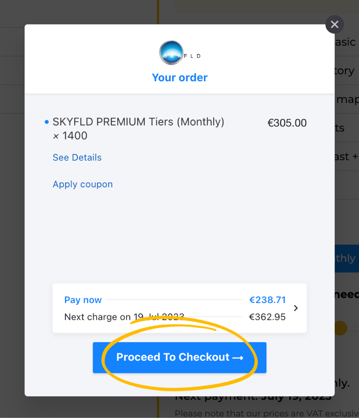Screen dimensions: 359x418
Task: Click the × 1400 quantity text
Action: 70,136
